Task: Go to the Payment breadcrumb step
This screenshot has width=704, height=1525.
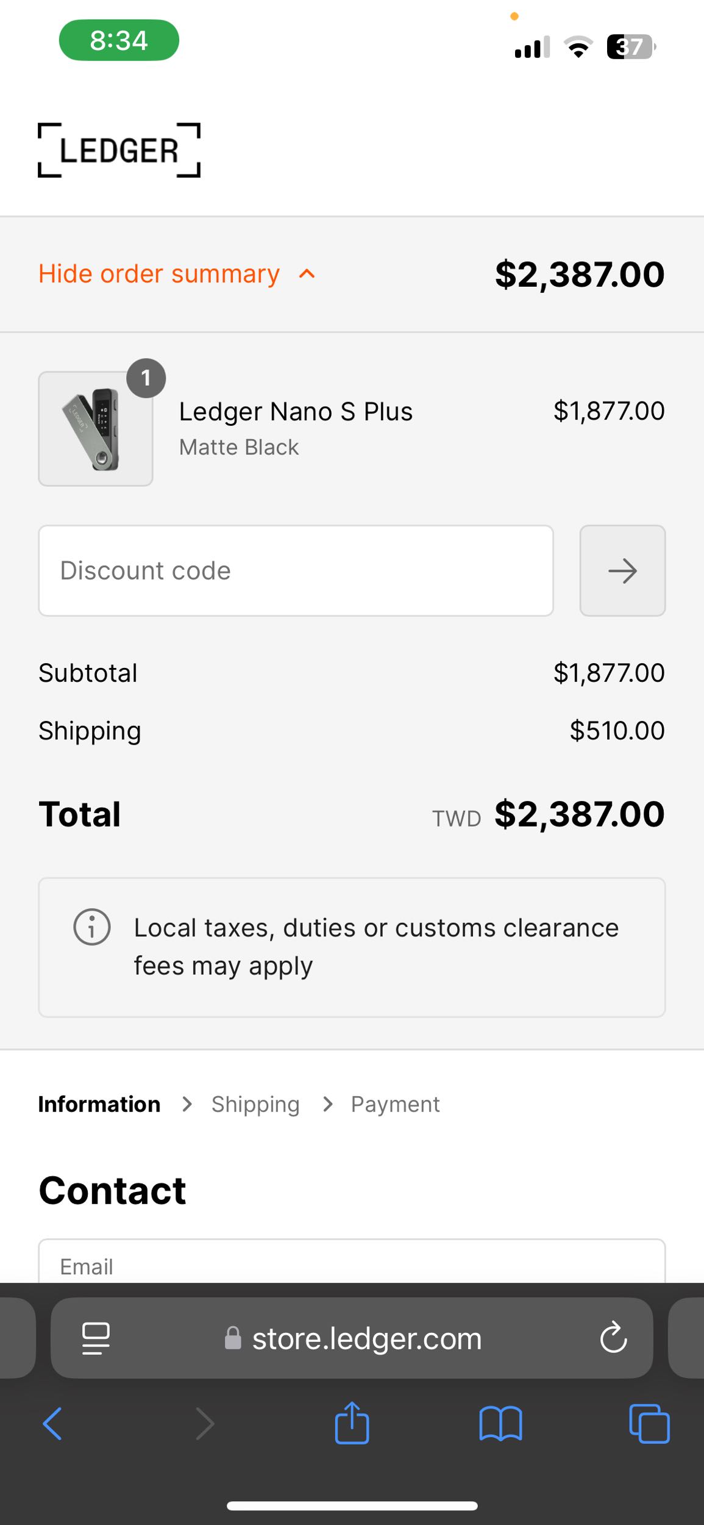Action: (395, 1104)
